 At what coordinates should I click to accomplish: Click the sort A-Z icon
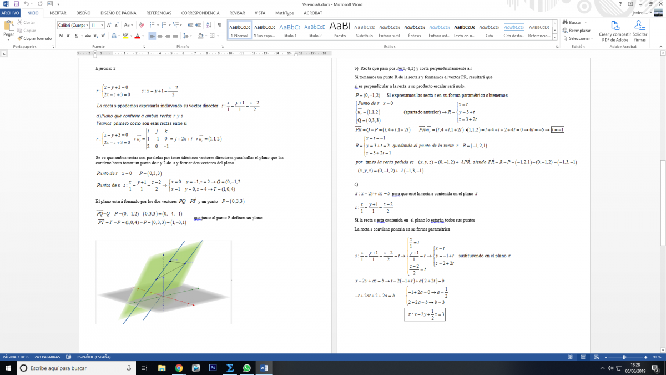(208, 25)
